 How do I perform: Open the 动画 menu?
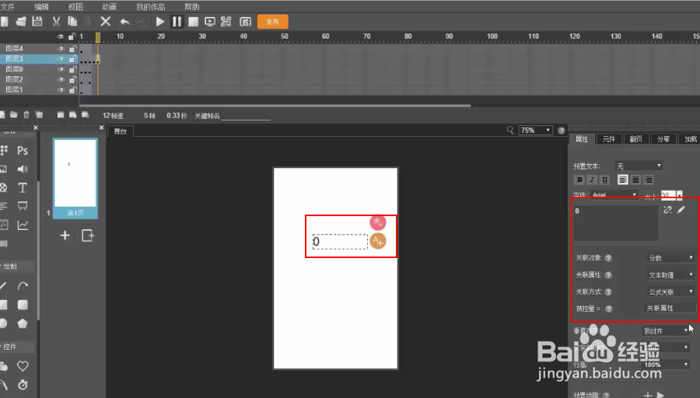[110, 7]
